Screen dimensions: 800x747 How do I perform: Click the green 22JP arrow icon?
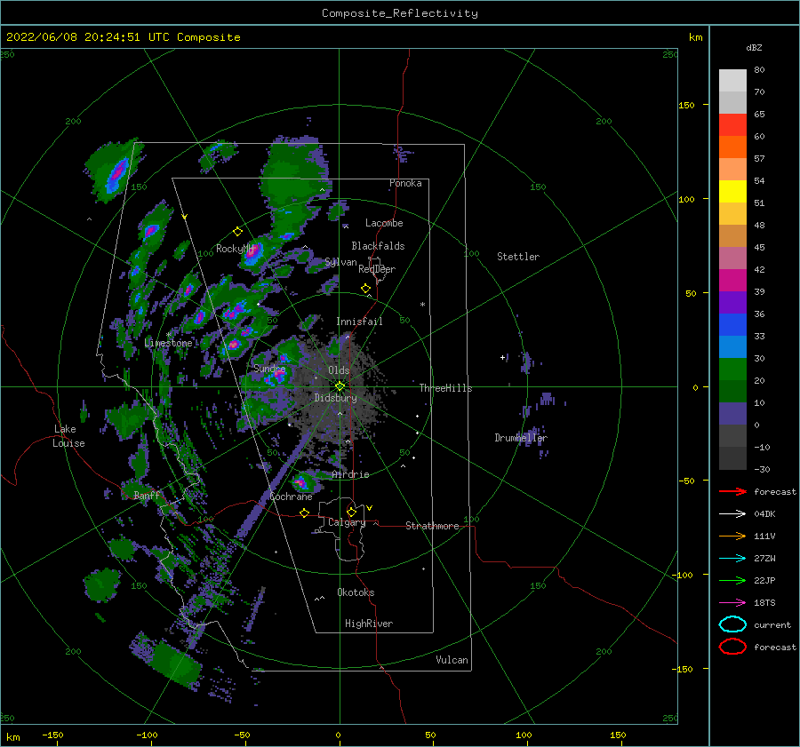(732, 580)
